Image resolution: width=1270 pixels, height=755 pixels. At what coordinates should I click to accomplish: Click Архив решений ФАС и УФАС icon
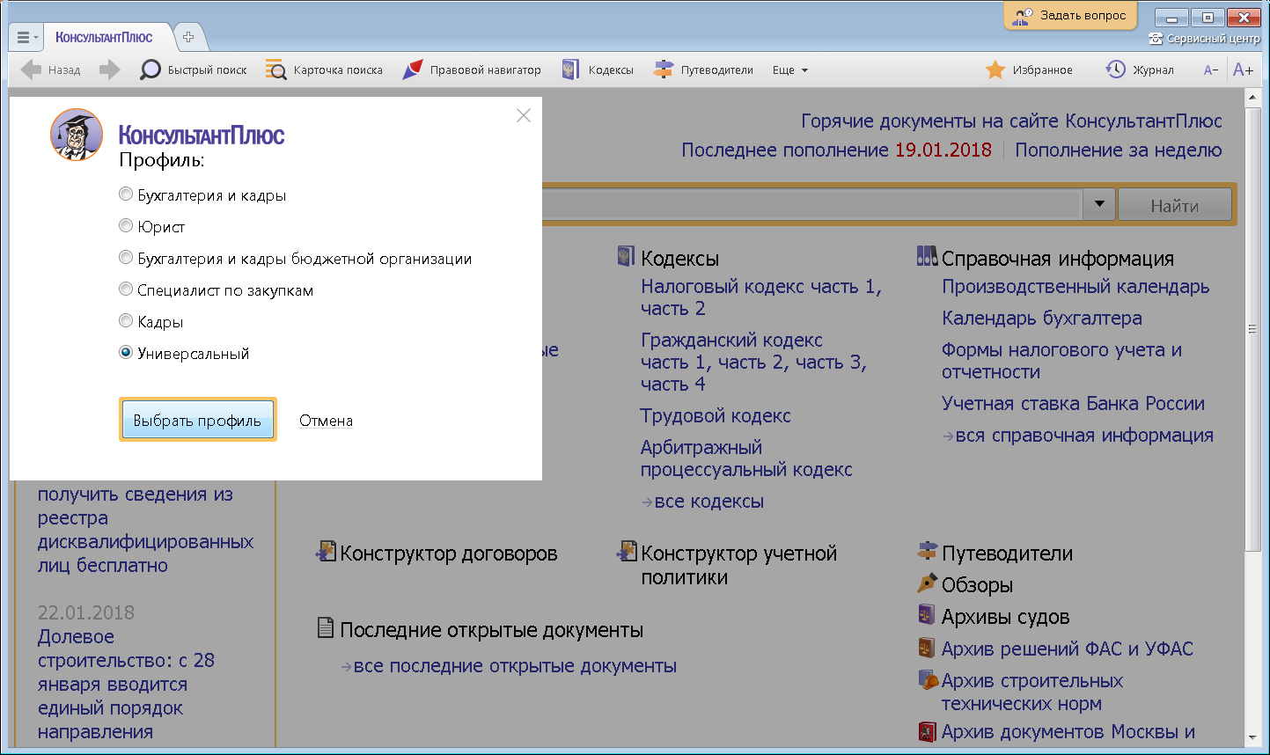tap(927, 648)
